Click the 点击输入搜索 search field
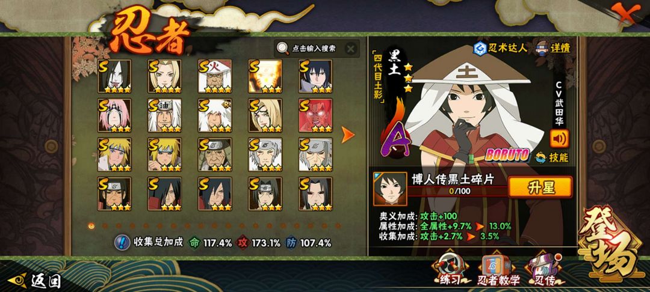Screen dimensions: 650x292 313,49
